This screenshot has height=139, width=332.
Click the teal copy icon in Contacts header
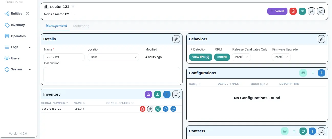(x=303, y=131)
